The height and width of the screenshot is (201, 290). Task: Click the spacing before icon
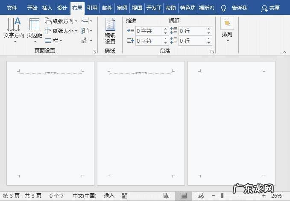click(x=173, y=30)
